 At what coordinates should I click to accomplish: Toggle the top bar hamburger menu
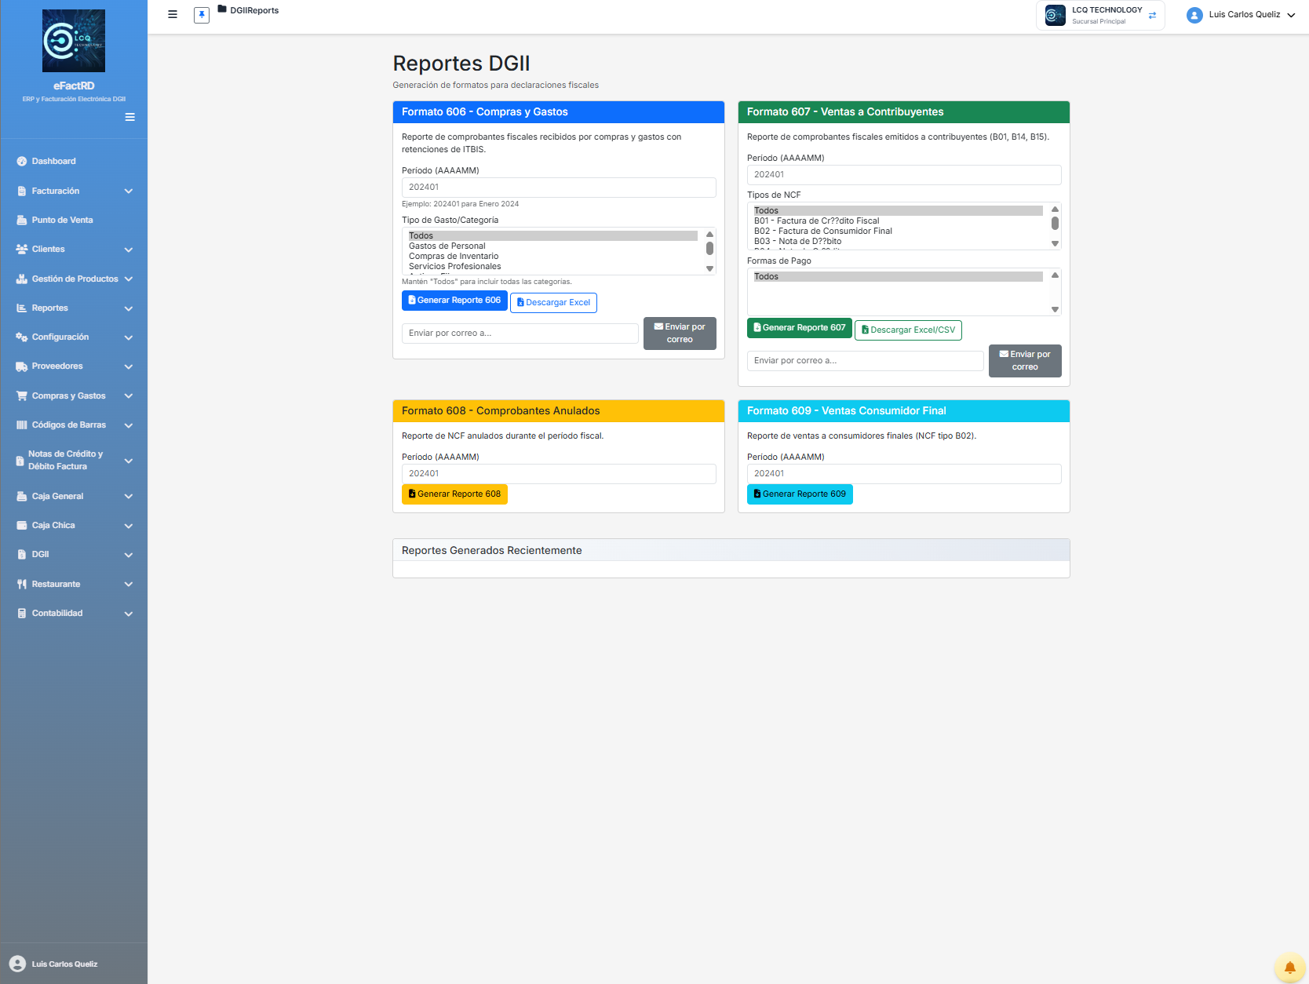(173, 14)
